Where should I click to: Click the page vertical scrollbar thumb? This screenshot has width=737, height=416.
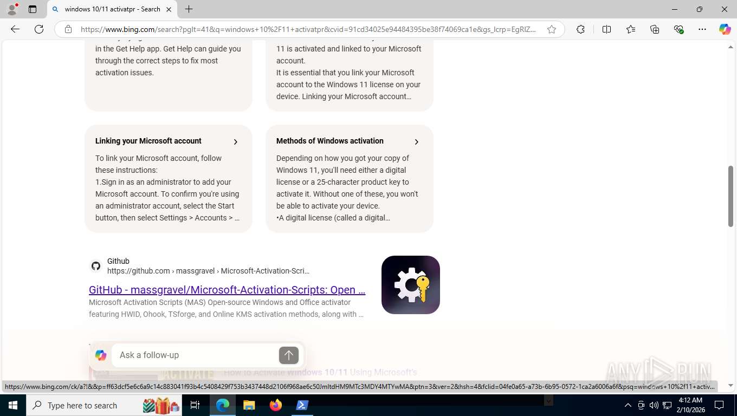(730, 196)
